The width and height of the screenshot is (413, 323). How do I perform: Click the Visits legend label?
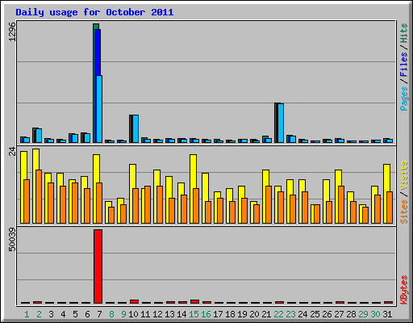[403, 176]
